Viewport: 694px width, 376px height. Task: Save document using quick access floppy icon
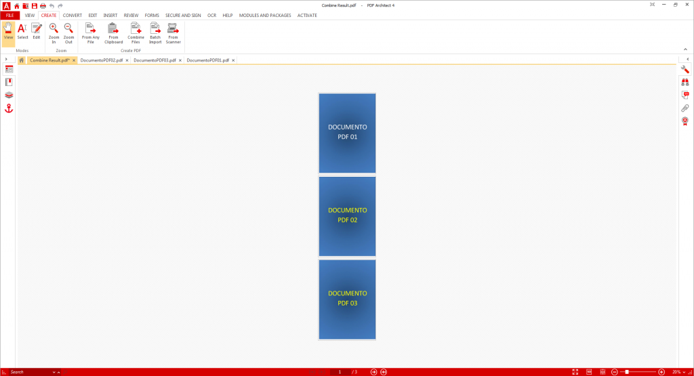[x=34, y=5]
